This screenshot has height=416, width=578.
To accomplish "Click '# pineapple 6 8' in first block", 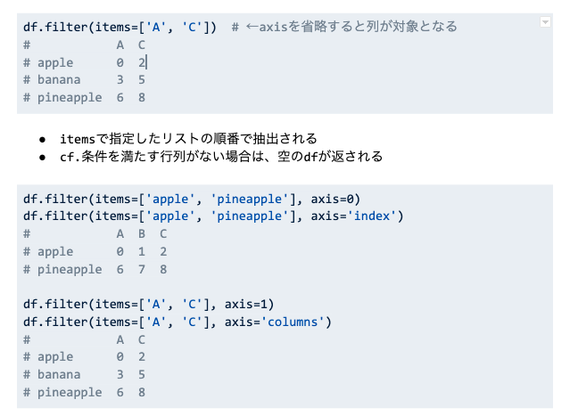I will (84, 97).
